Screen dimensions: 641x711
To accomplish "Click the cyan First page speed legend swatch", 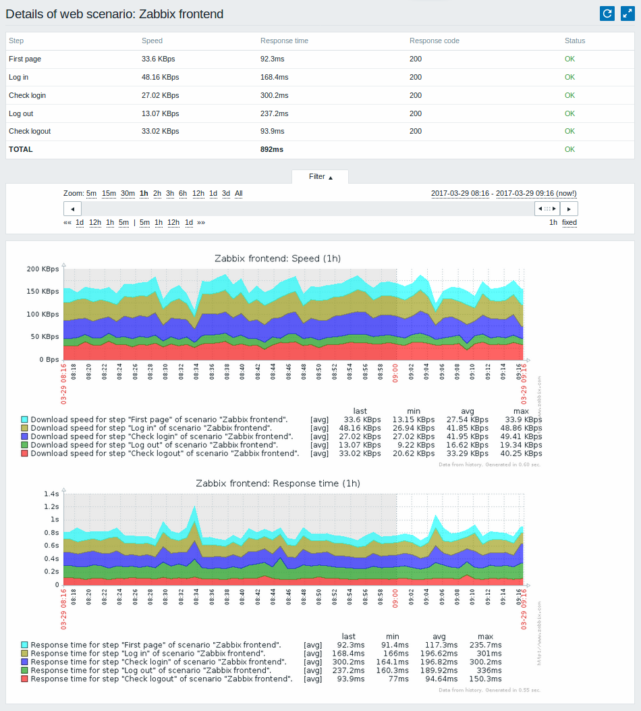I will 24,420.
